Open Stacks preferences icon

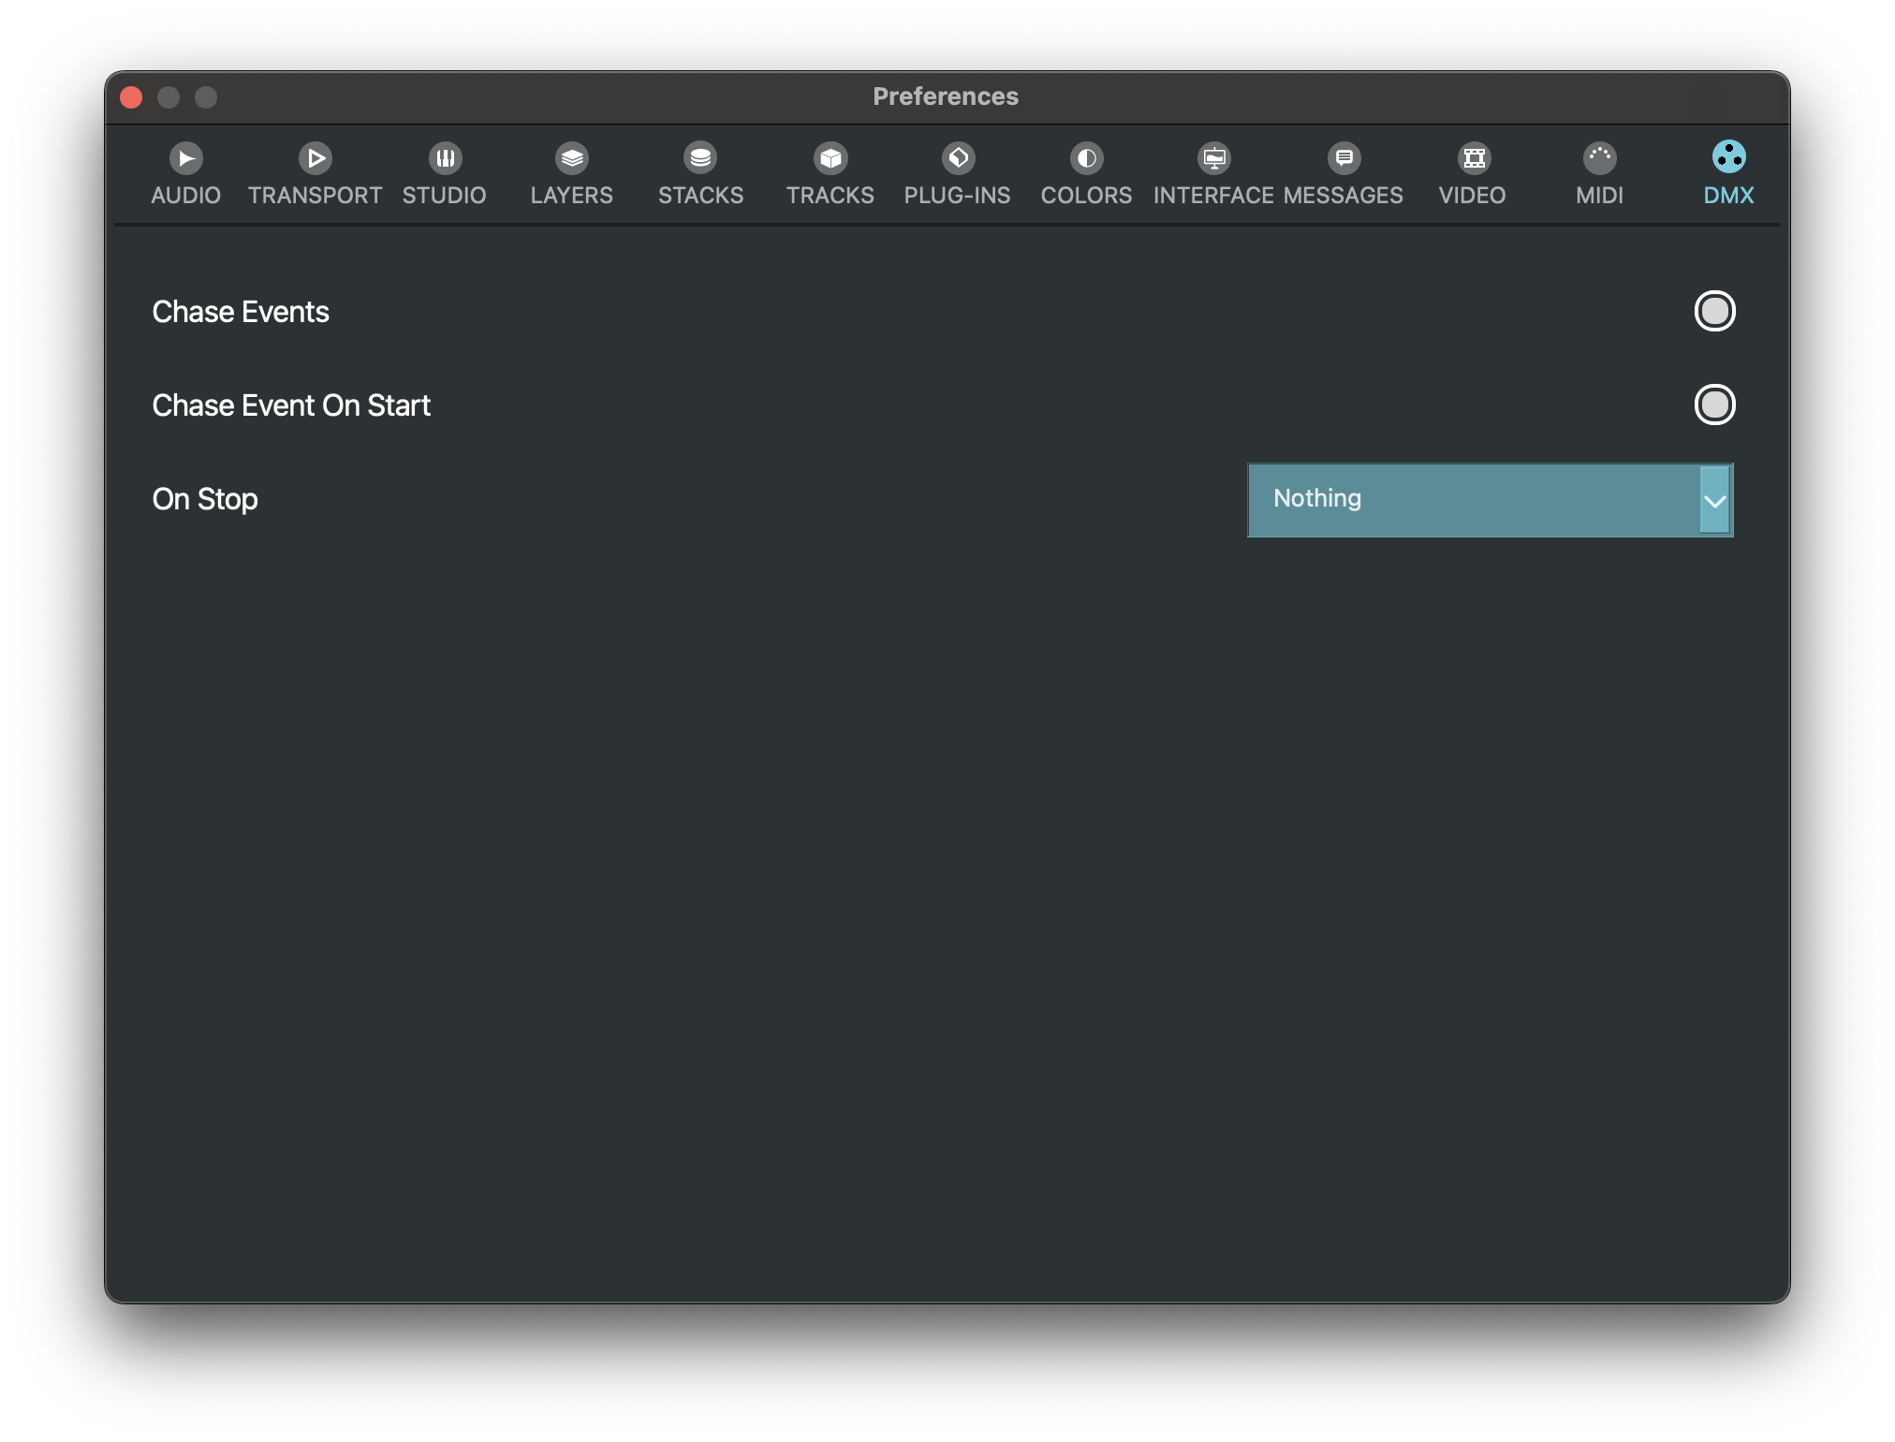click(700, 158)
